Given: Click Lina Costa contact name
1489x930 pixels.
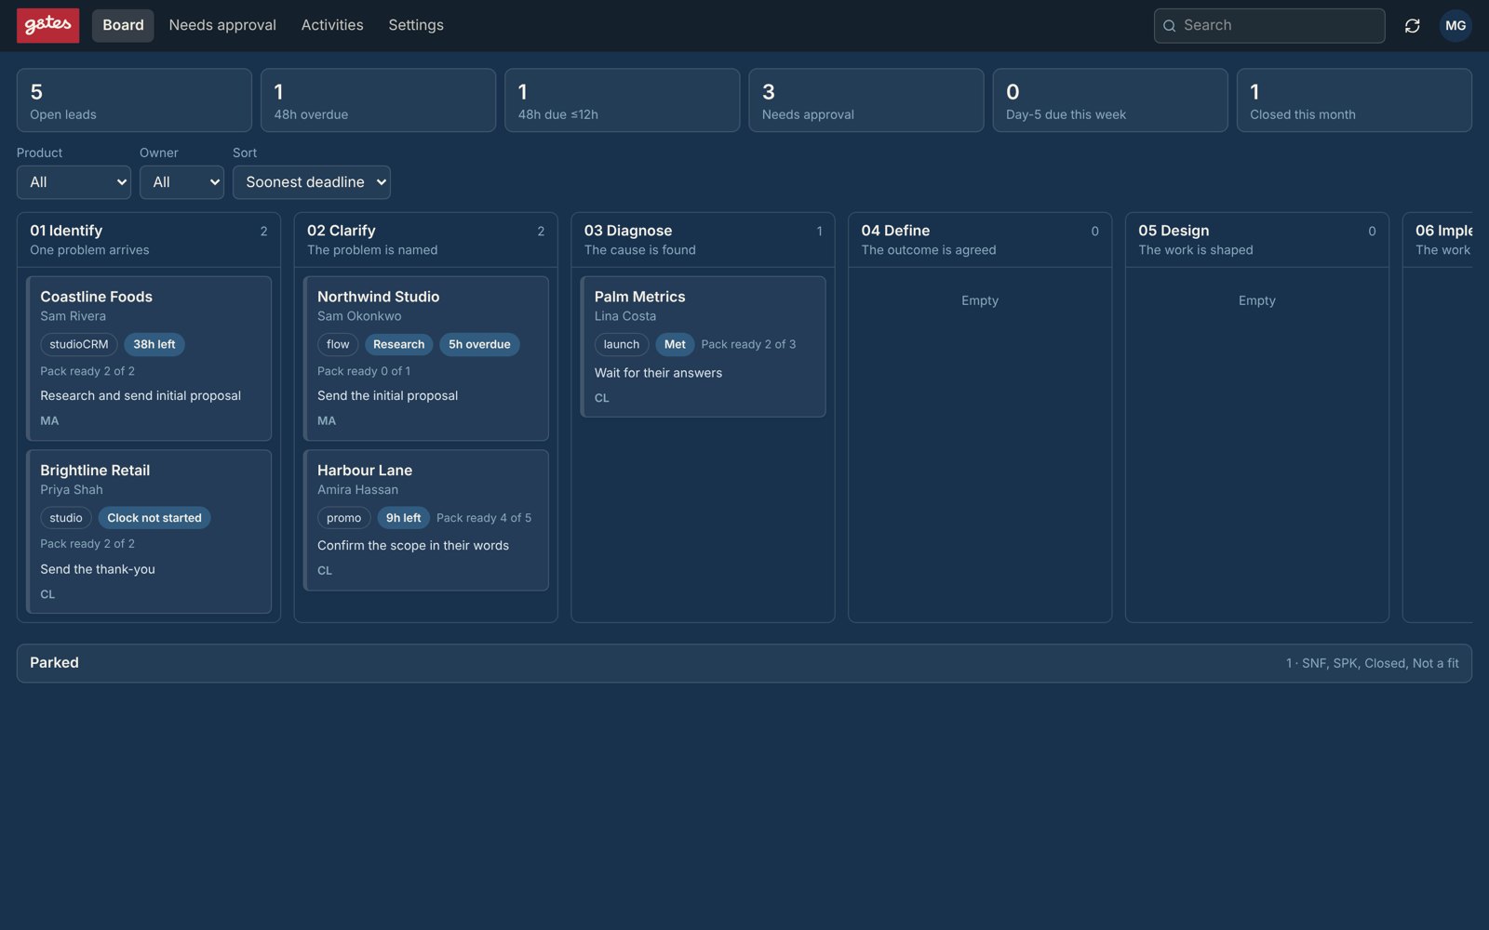Looking at the screenshot, I should click(x=625, y=316).
